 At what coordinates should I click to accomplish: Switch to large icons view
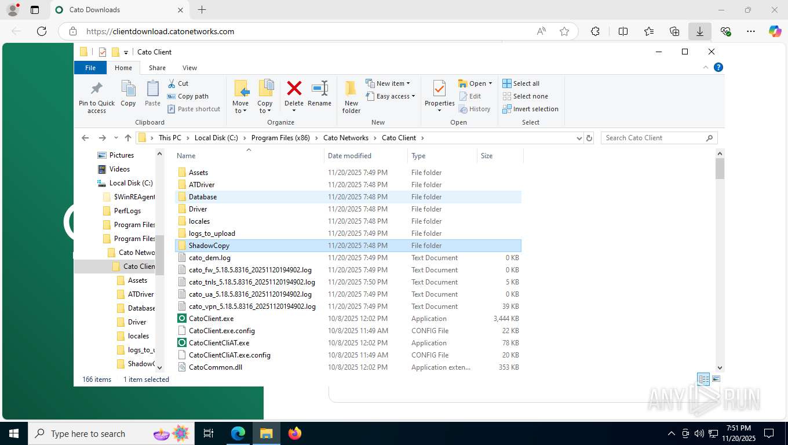[716, 380]
